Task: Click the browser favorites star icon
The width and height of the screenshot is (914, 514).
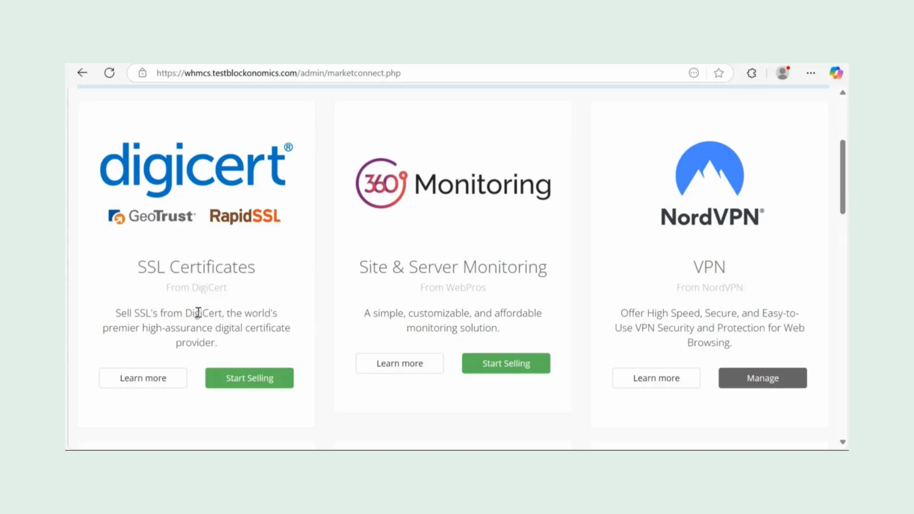Action: (719, 73)
